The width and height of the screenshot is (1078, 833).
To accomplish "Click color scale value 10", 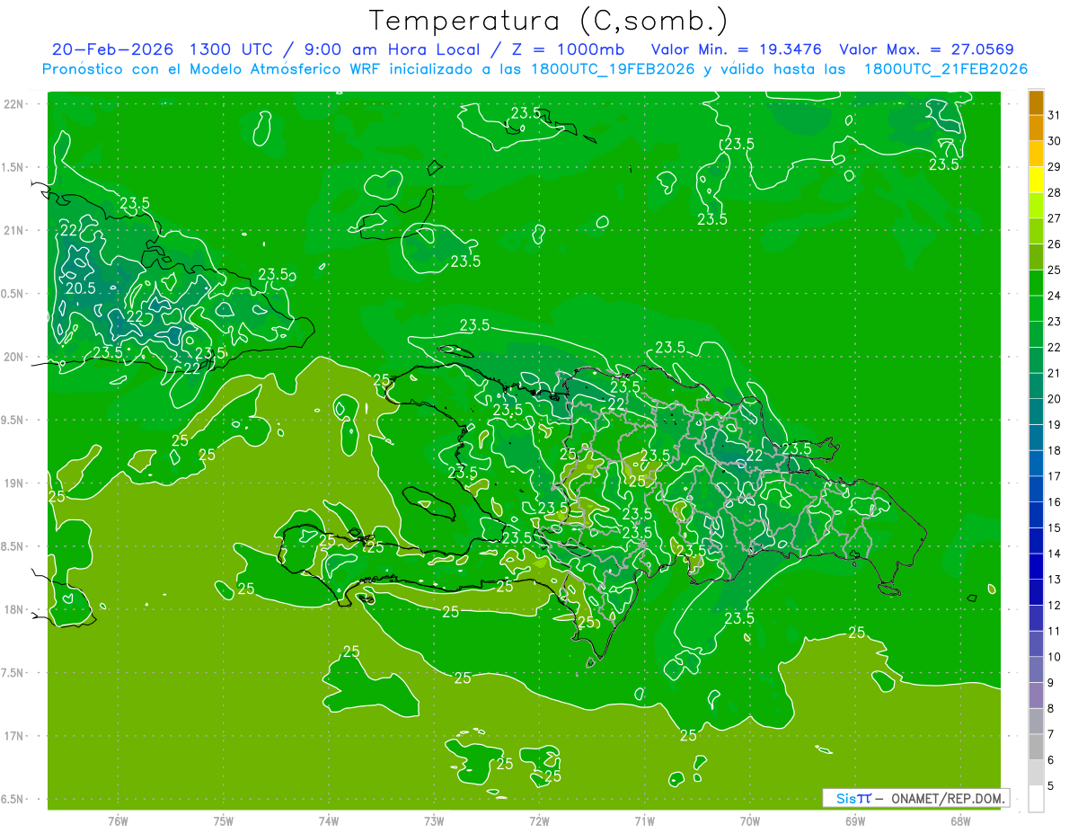I will 1055,657.
